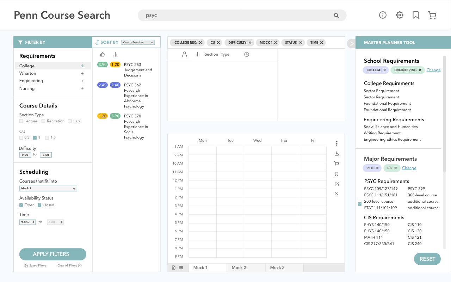Click the add new schedule file icon

(174, 268)
